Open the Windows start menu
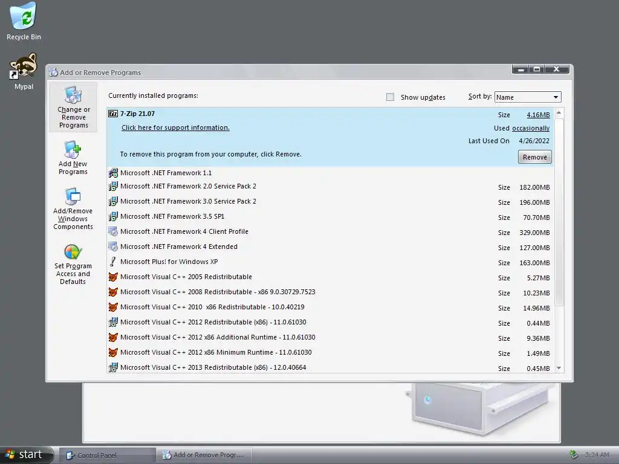The width and height of the screenshot is (619, 464). (x=27, y=455)
